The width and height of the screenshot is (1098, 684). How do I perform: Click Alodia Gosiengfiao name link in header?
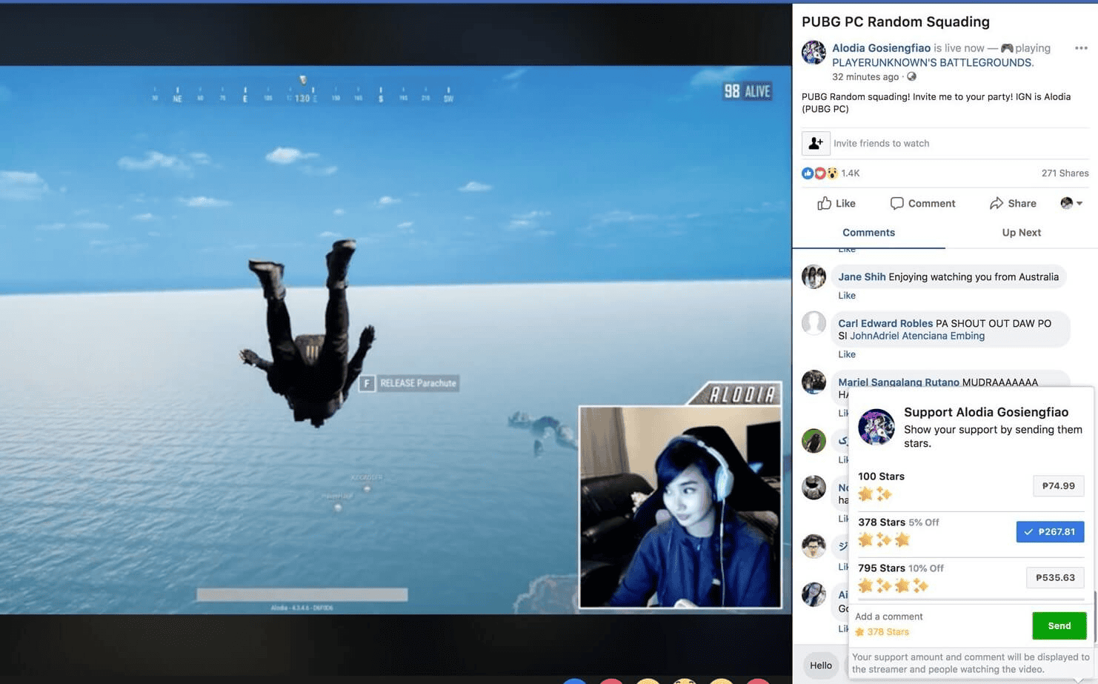(881, 48)
